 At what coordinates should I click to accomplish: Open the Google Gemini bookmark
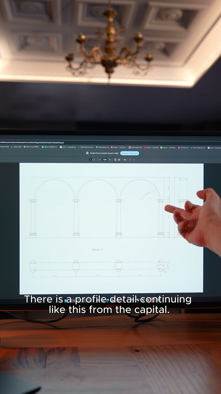point(4,147)
